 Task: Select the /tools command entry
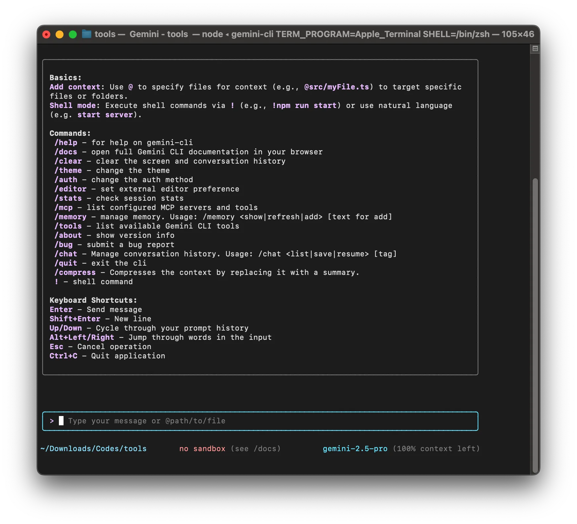(68, 226)
